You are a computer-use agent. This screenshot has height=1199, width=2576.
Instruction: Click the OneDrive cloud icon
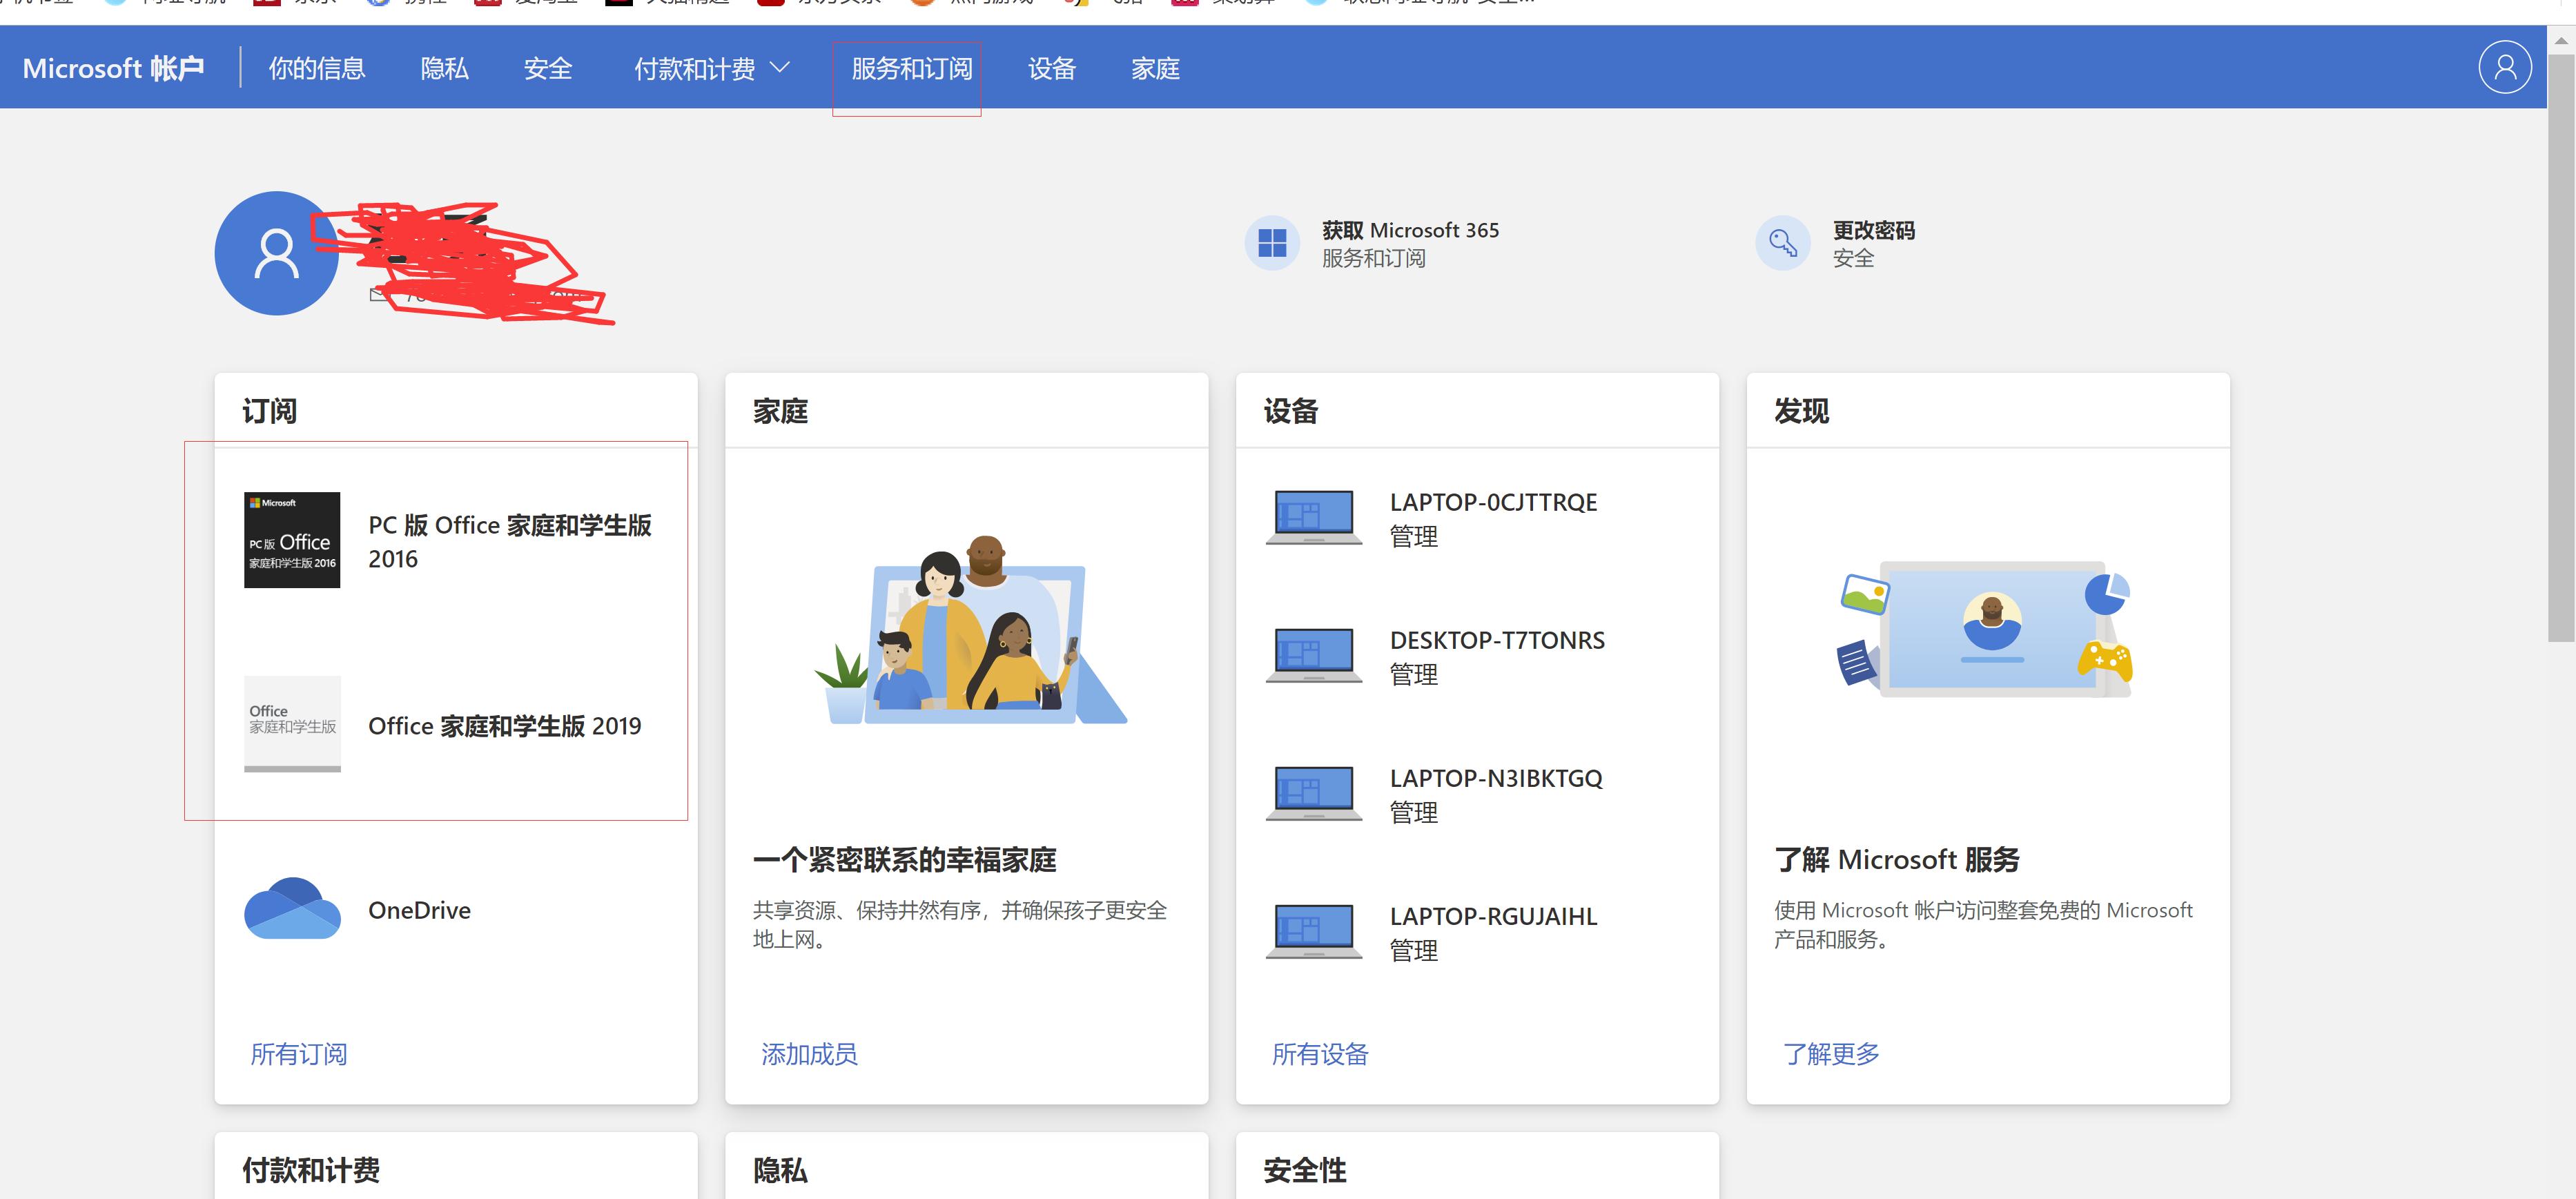coord(292,909)
